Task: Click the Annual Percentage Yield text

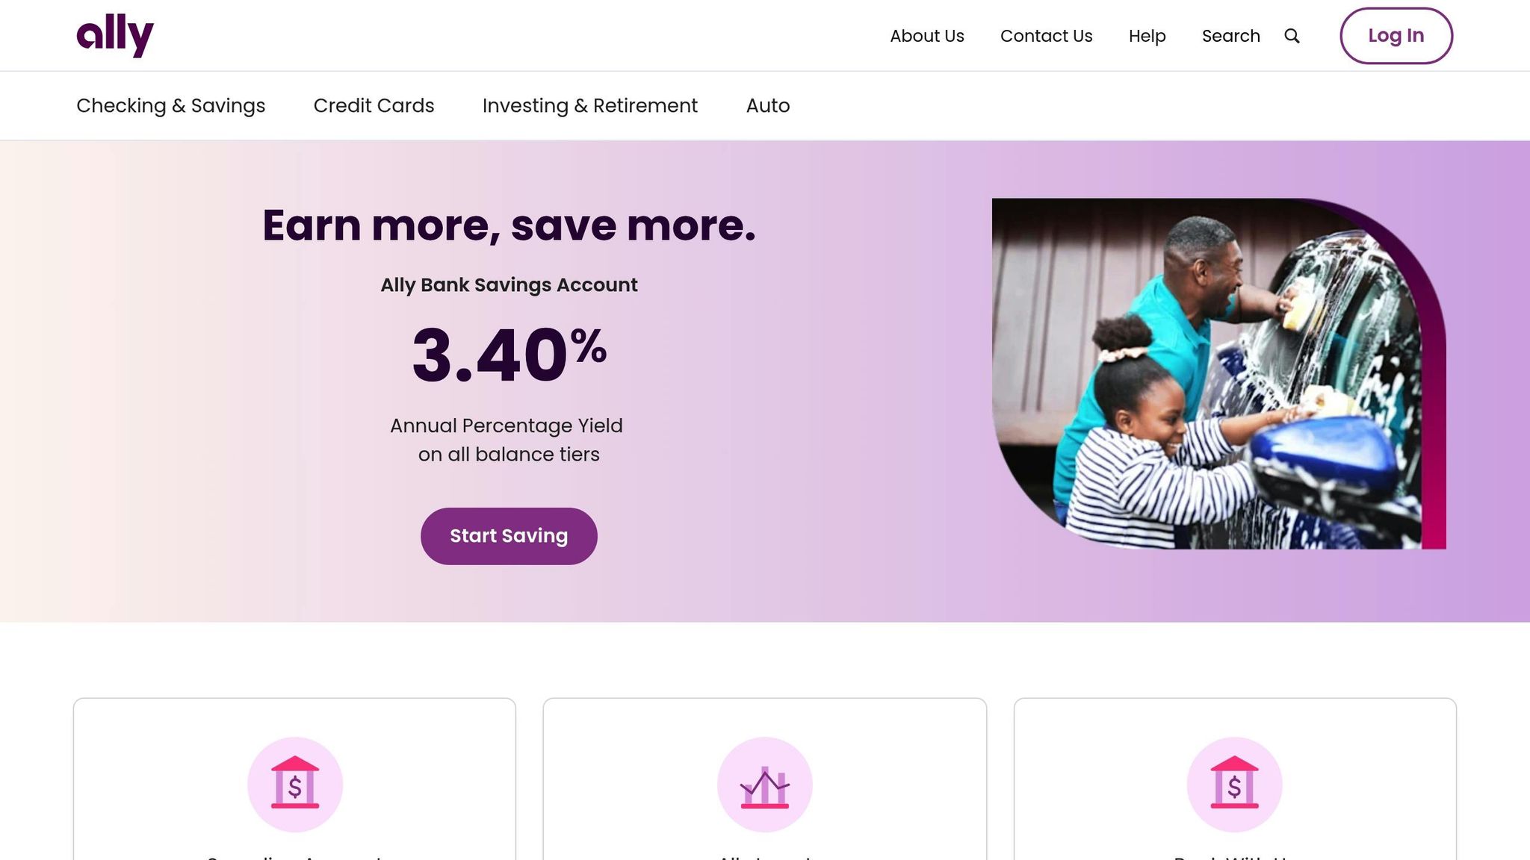Action: tap(507, 426)
